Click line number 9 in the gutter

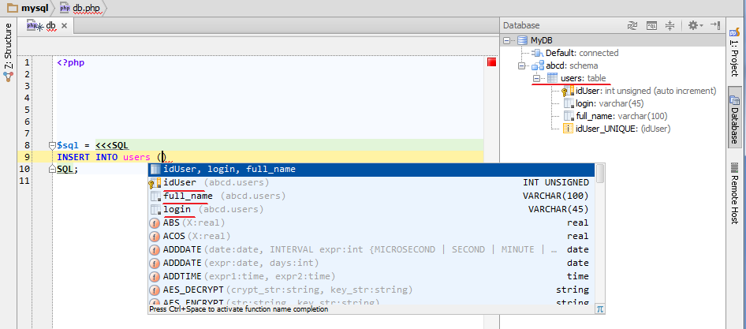point(27,157)
